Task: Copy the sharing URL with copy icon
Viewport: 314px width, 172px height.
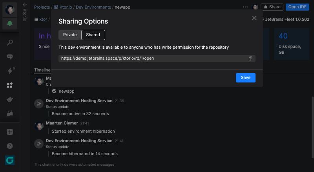Action: coord(250,59)
